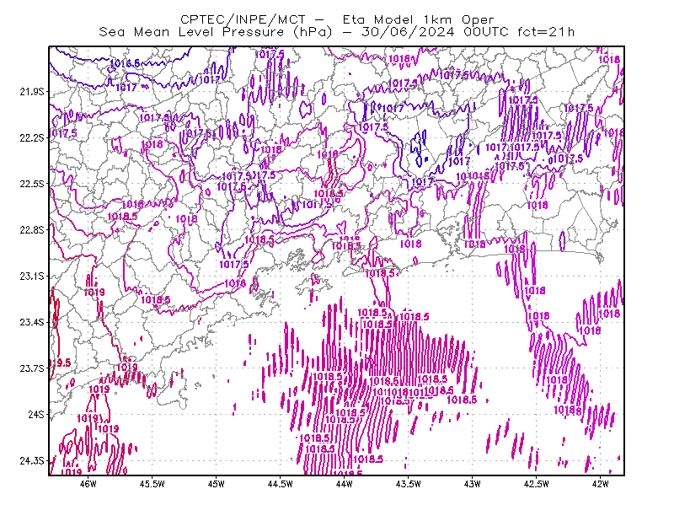Click the 45W longitude axis label

click(x=217, y=484)
